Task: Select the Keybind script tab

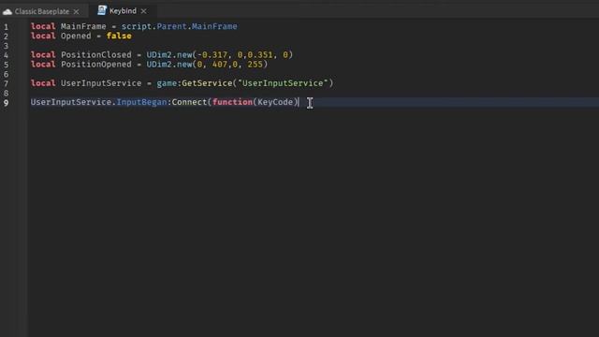Action: (x=123, y=11)
